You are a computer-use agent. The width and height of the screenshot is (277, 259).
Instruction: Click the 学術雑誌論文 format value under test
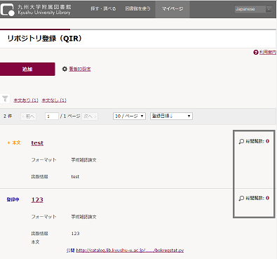click(83, 160)
